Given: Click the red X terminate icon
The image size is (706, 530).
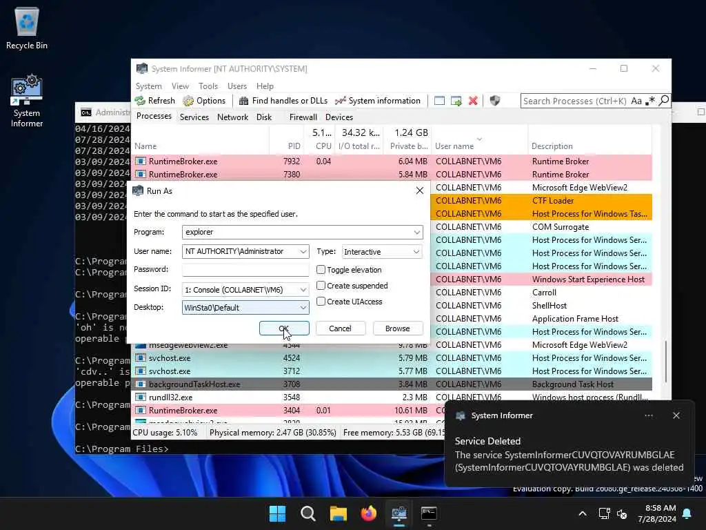Looking at the screenshot, I should (x=473, y=101).
